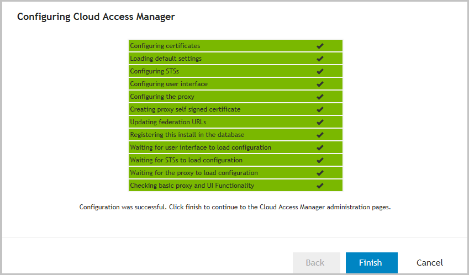Click the Configuration was successful message text
The width and height of the screenshot is (469, 275).
[x=235, y=208]
